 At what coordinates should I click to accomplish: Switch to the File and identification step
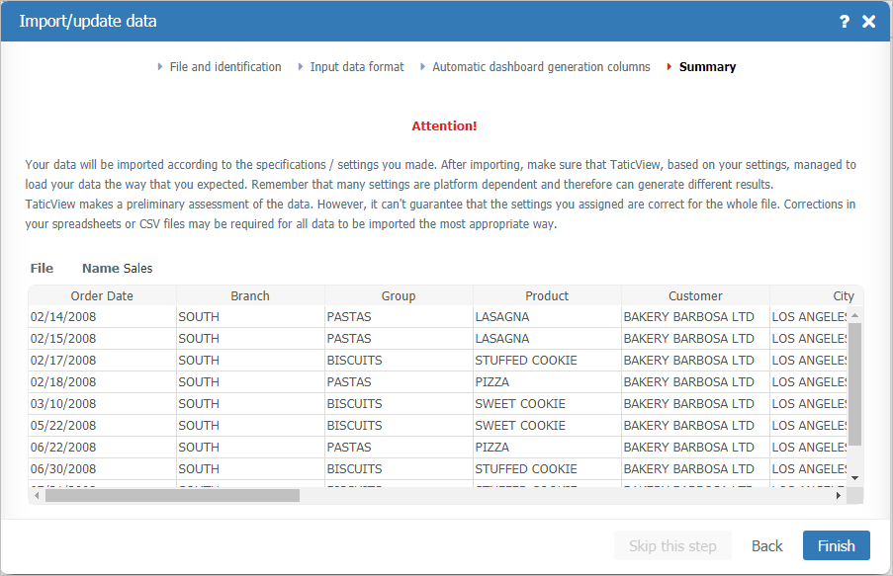tap(225, 66)
